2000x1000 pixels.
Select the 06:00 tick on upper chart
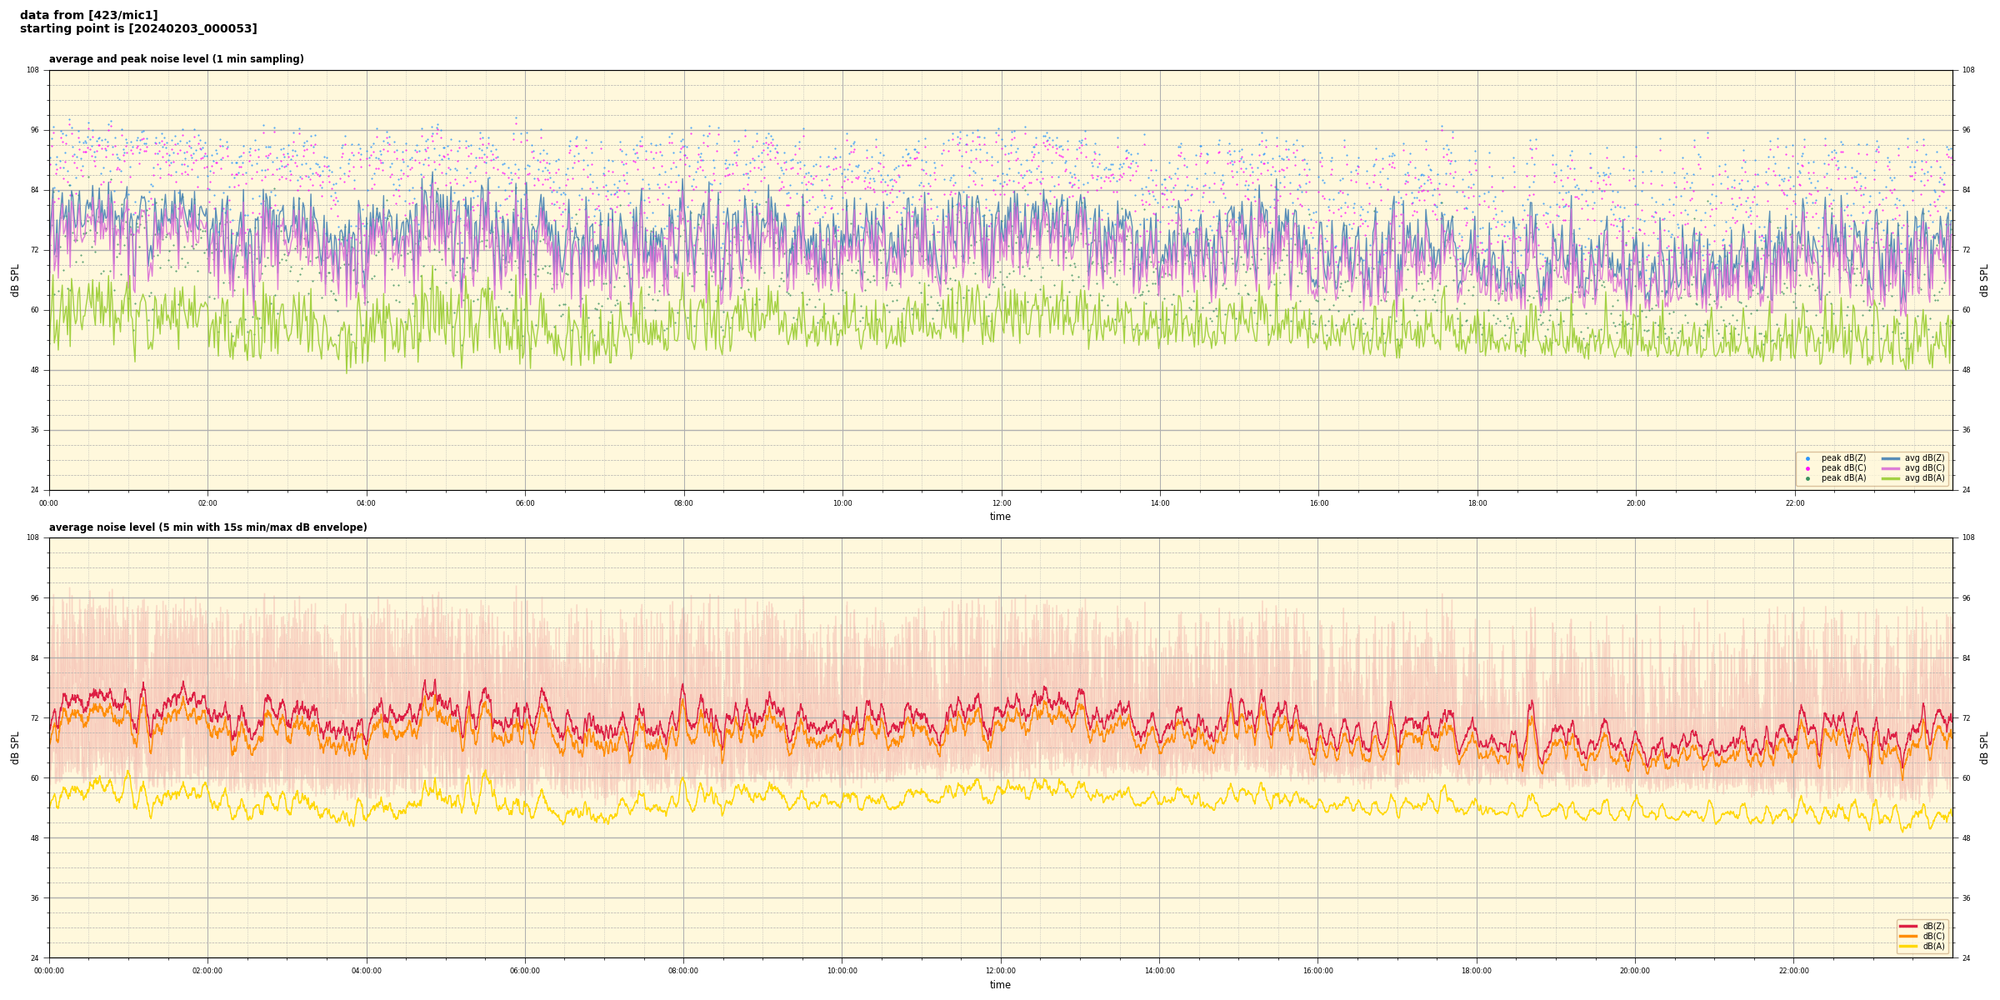click(x=525, y=503)
